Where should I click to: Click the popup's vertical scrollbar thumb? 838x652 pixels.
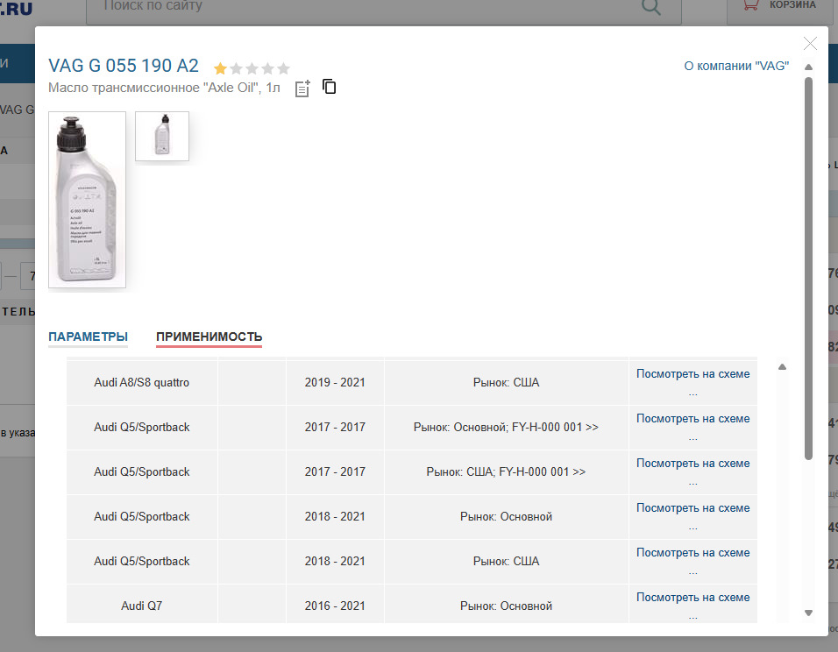click(808, 268)
